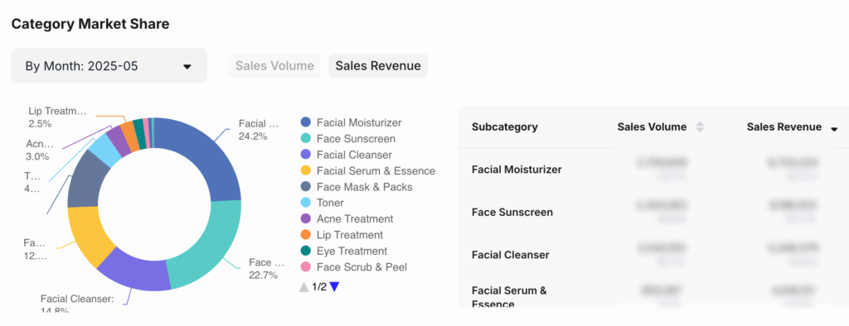Sort table by Sales Volume column
This screenshot has height=326, width=849.
(700, 127)
